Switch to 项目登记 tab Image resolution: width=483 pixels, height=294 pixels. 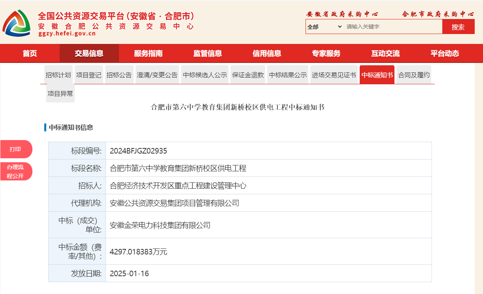[89, 75]
